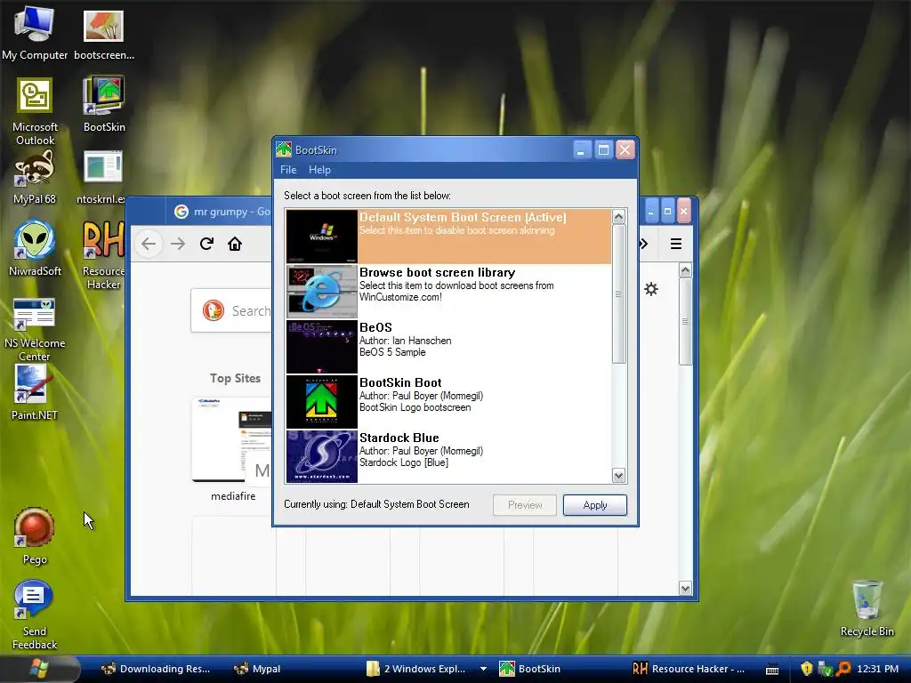Image resolution: width=911 pixels, height=683 pixels.
Task: Click the Windows XP boot thumbnail
Action: pyautogui.click(x=322, y=237)
